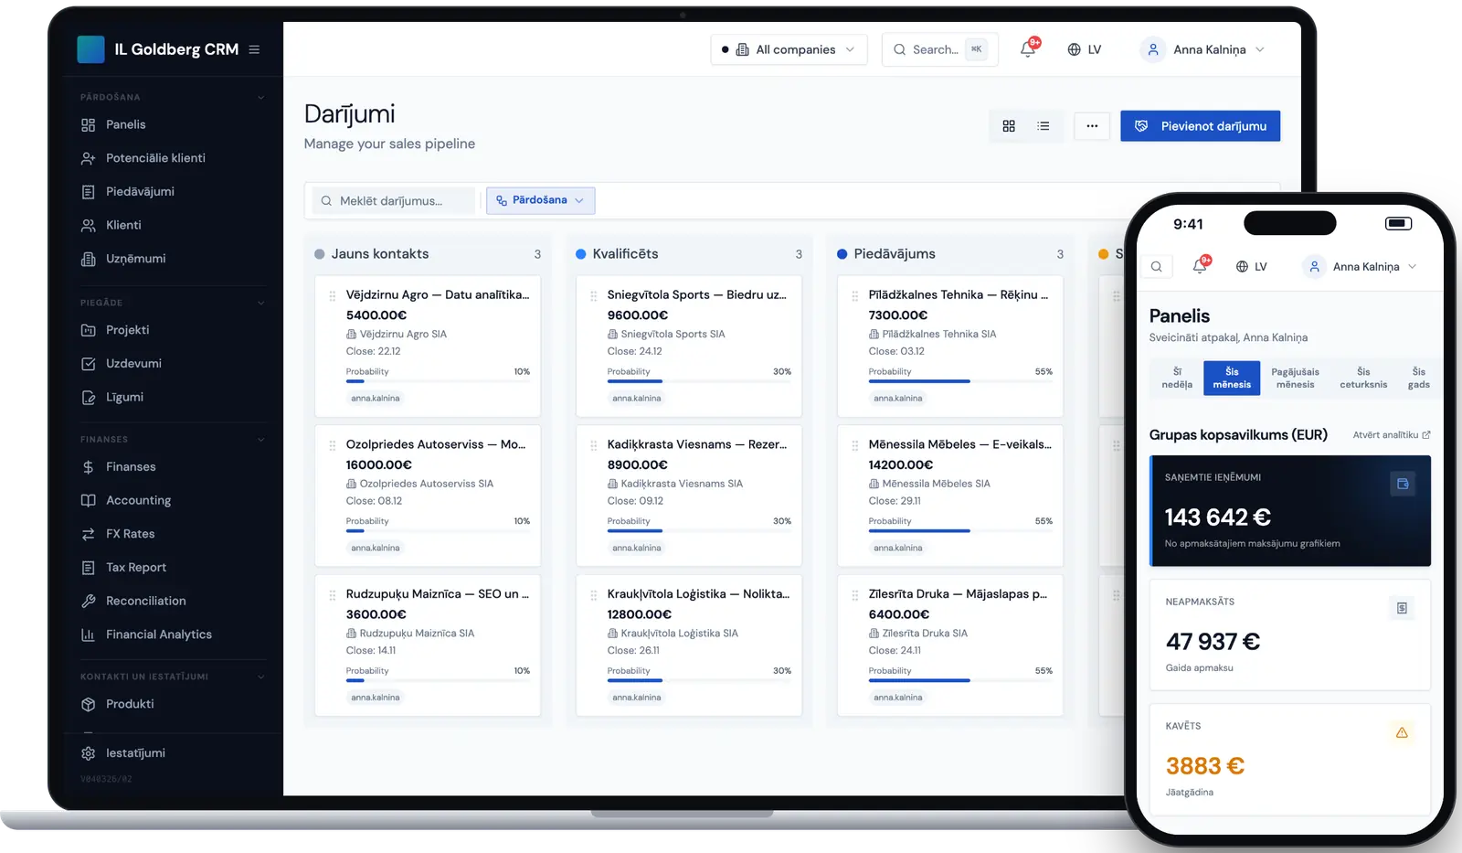Image resolution: width=1462 pixels, height=853 pixels.
Task: Grab the drag handle on Vējdzirnu Agro card
Action: (332, 295)
